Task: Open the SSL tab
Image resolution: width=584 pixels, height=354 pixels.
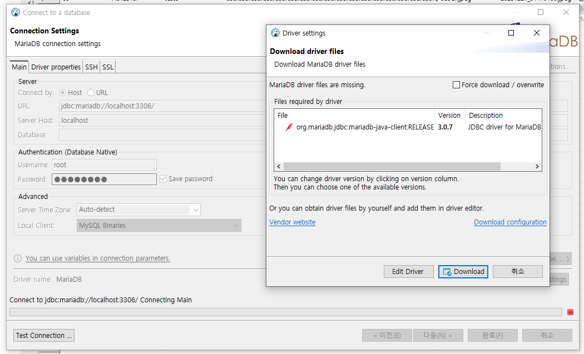Action: [108, 67]
